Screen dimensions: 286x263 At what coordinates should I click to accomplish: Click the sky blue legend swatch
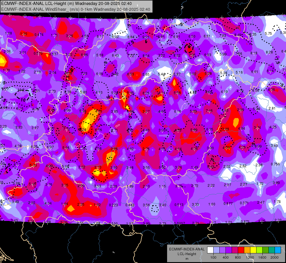point(278,250)
